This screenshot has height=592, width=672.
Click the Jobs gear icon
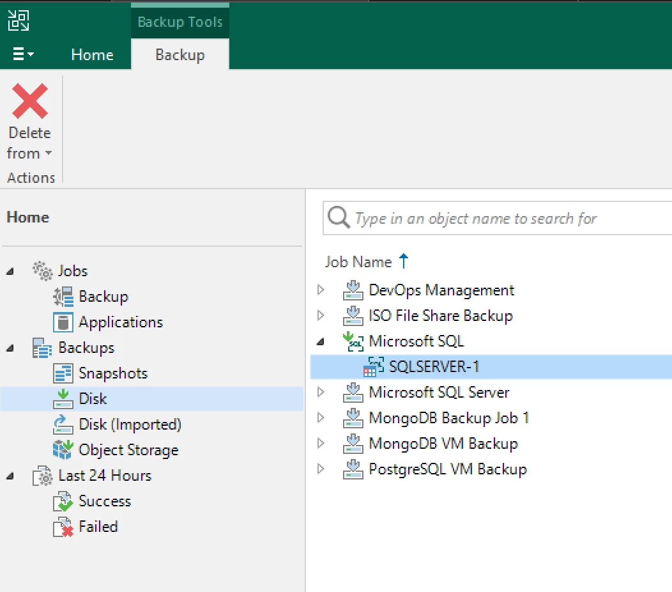(x=42, y=270)
